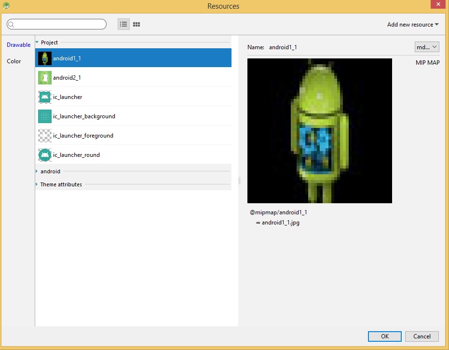Click the large android1_1 preview image
This screenshot has height=350, width=449.
coord(319,131)
